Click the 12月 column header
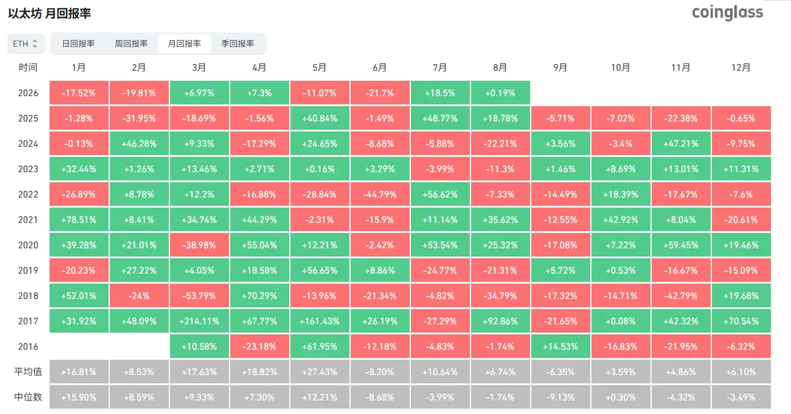 (741, 67)
